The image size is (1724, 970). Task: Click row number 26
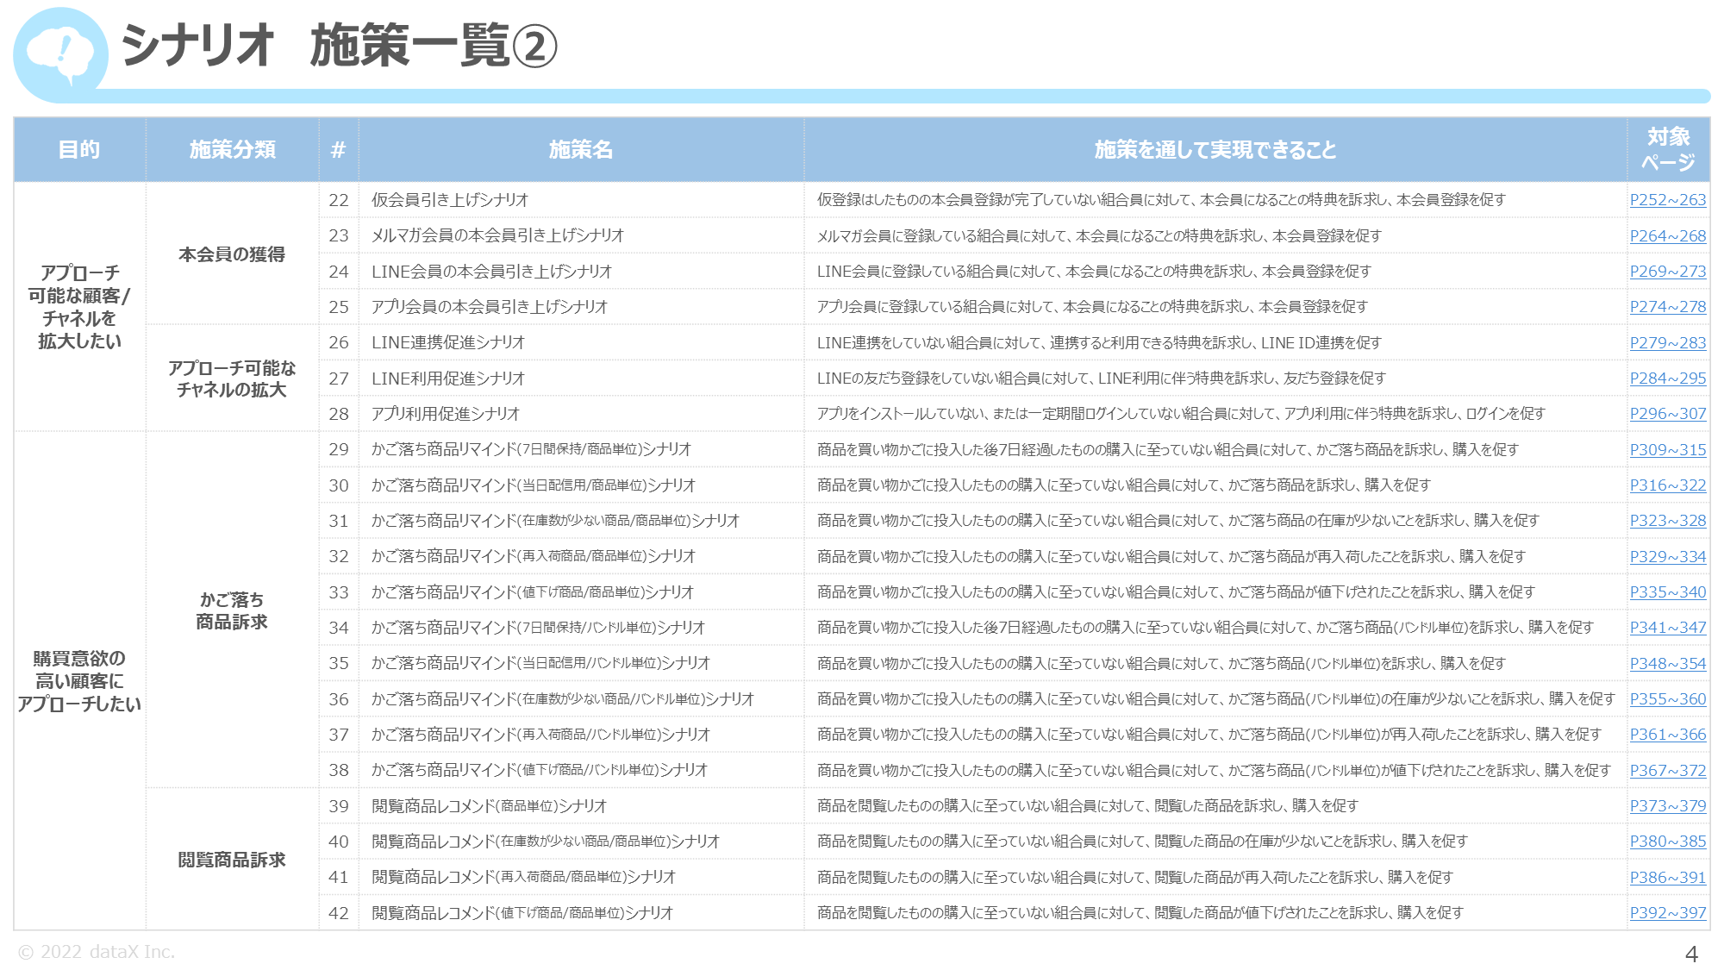point(339,342)
